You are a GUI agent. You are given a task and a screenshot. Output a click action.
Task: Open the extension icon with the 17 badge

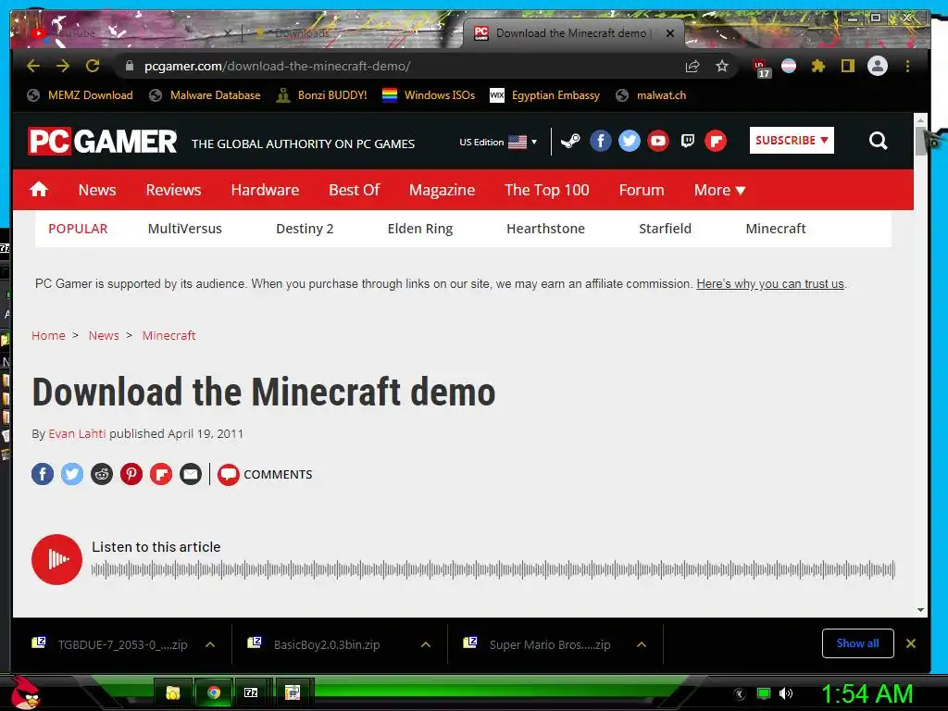[761, 68]
